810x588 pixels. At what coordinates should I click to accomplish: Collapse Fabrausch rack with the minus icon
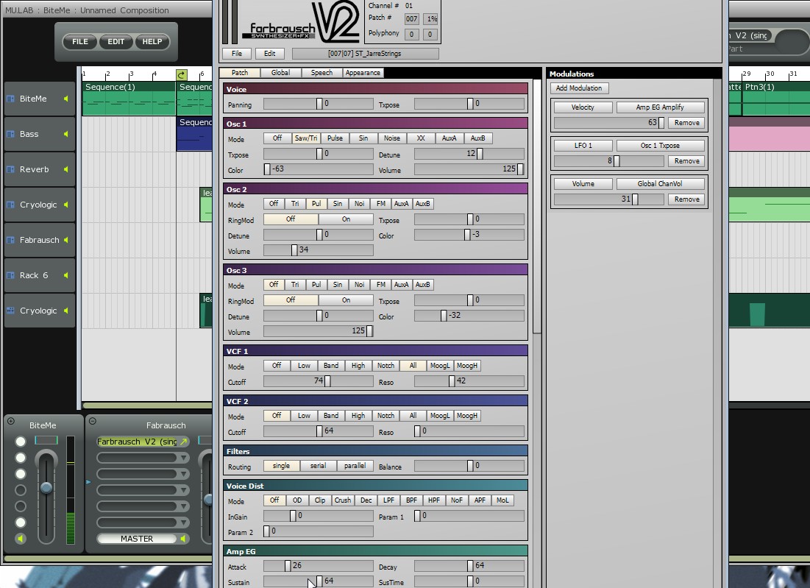[93, 421]
